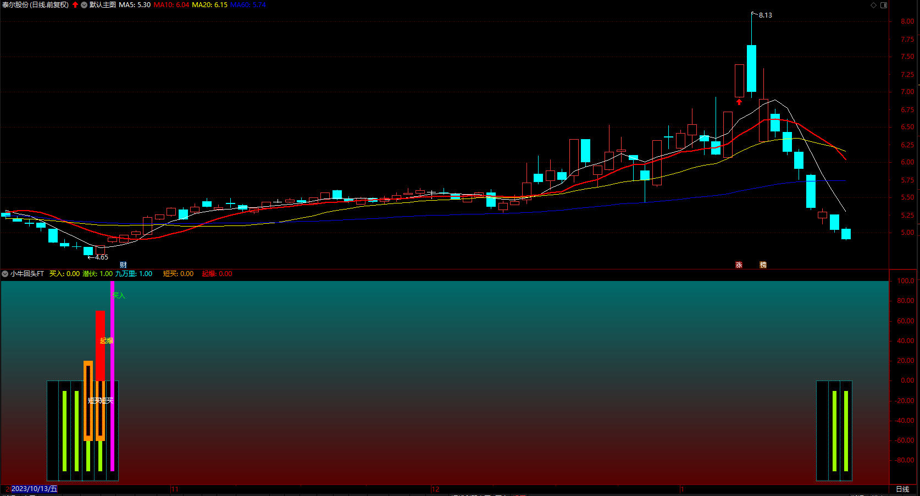The height and width of the screenshot is (496, 920).
Task: Click the red buy arrow under the 7.25 candle
Action: [739, 102]
